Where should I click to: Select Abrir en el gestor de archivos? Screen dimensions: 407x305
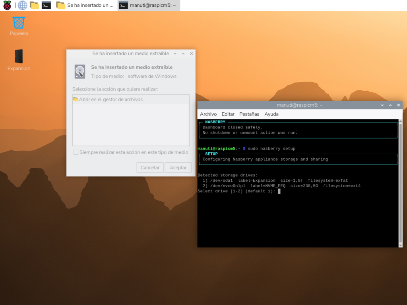[x=131, y=100]
